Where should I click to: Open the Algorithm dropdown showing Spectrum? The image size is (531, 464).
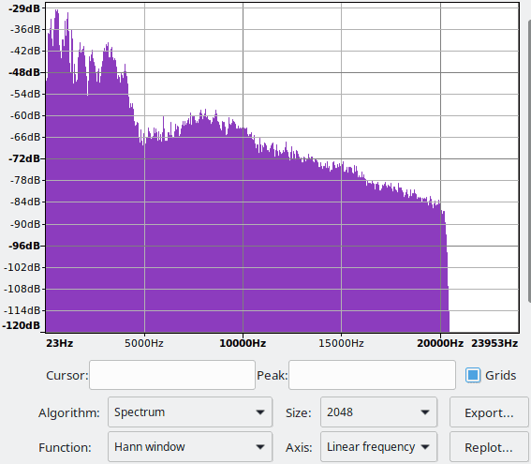click(x=190, y=412)
